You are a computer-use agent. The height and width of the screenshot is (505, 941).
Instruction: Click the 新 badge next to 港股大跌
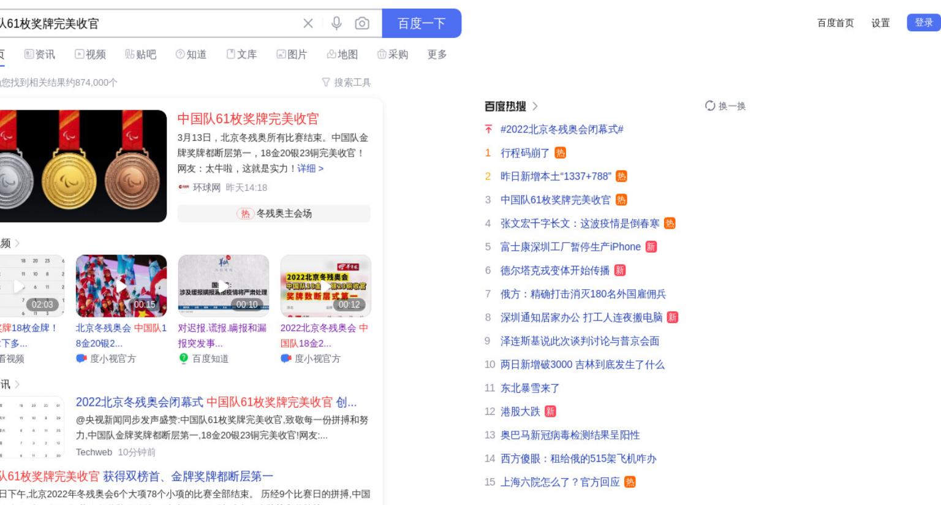[x=550, y=411]
